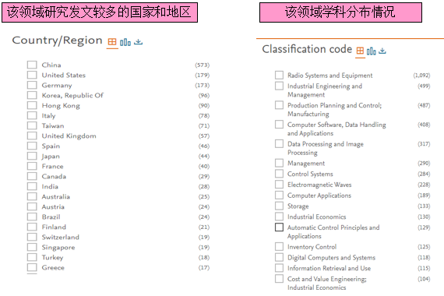Check the Taiwan checkbox

tap(32, 125)
